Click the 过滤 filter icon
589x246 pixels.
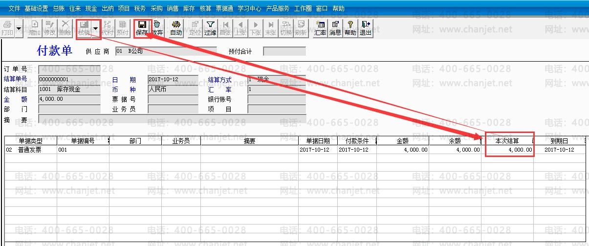tap(210, 28)
